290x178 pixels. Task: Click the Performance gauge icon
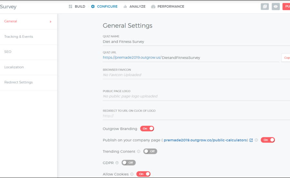153,6
